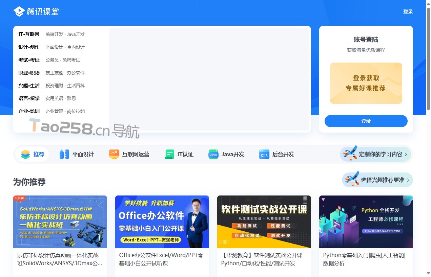Click the bird mascot beside 选择兴趣推荐更准
The height and width of the screenshot is (277, 431).
(352, 179)
